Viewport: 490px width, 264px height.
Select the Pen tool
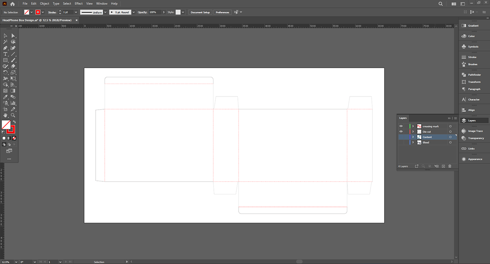coord(6,48)
